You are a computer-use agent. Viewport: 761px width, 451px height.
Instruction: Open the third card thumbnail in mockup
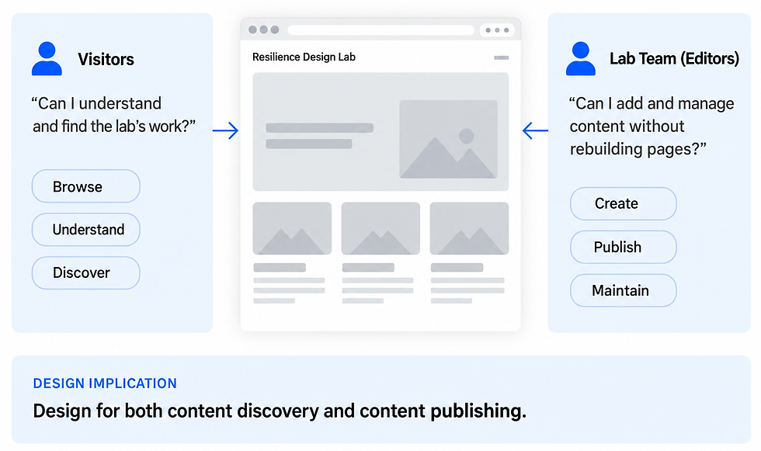469,228
